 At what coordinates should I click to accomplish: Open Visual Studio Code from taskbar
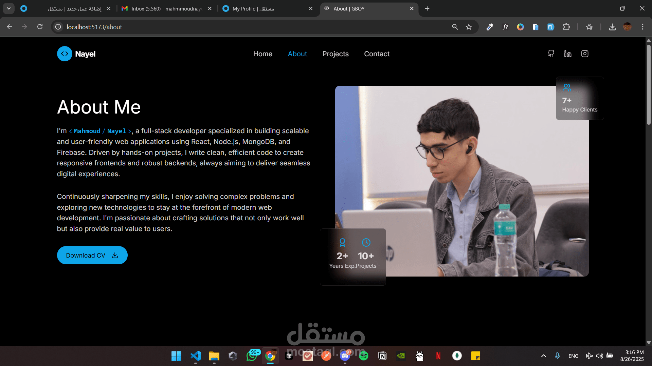coord(196,356)
